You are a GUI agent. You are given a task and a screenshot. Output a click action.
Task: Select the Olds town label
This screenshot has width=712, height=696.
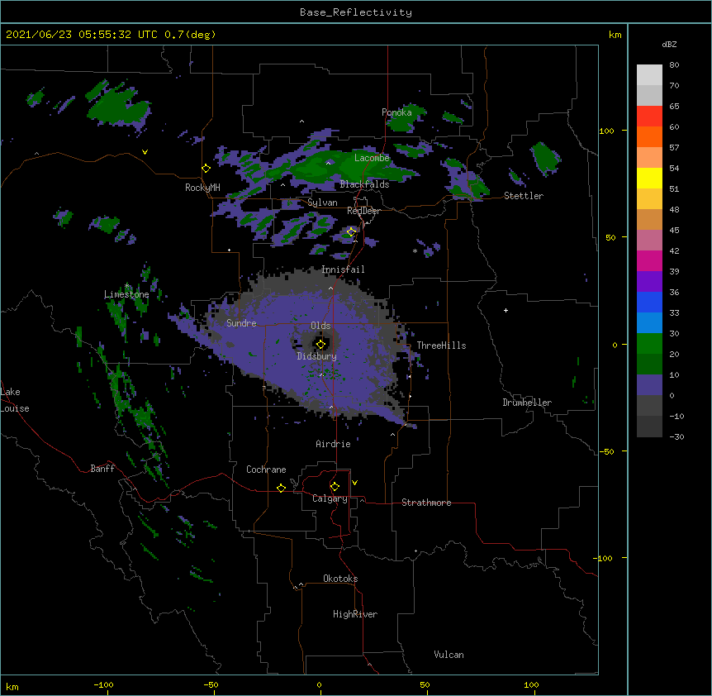tap(320, 326)
